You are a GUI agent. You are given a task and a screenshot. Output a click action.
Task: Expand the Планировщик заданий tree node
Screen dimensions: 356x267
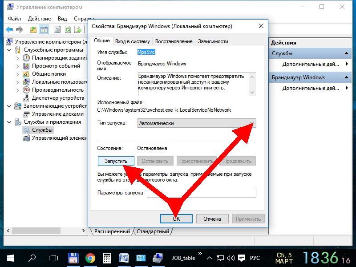point(17,58)
